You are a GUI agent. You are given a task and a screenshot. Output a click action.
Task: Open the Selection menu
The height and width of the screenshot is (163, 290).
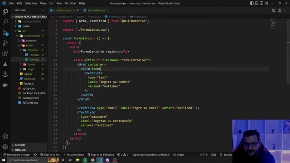[31, 3]
